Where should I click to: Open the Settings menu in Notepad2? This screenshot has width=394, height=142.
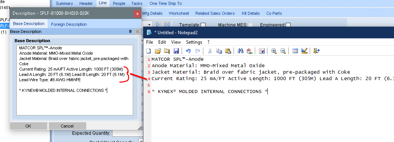pos(194,42)
